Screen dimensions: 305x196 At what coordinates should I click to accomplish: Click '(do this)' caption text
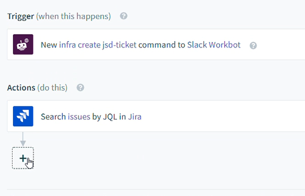pos(52,88)
